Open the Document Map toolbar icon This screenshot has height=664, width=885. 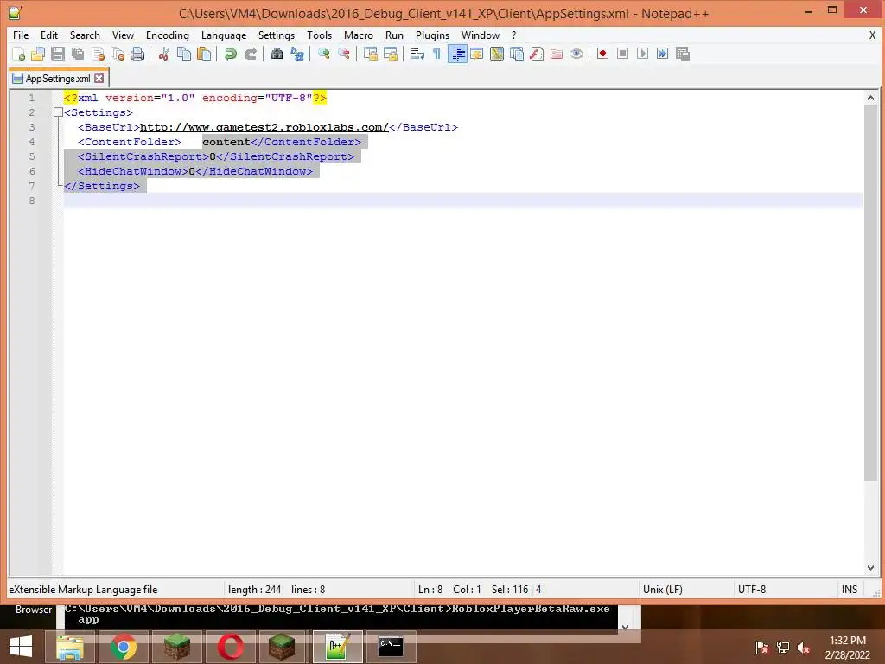coord(497,54)
